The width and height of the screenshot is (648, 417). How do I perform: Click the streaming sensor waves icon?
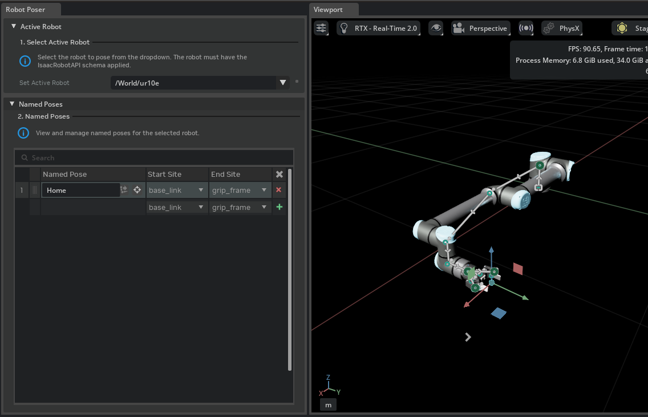tap(525, 28)
